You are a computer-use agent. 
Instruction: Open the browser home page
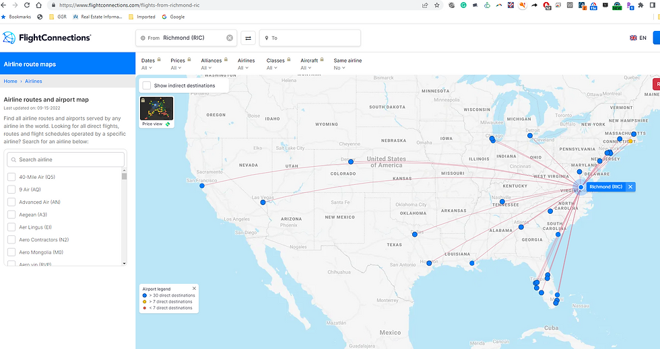(39, 5)
